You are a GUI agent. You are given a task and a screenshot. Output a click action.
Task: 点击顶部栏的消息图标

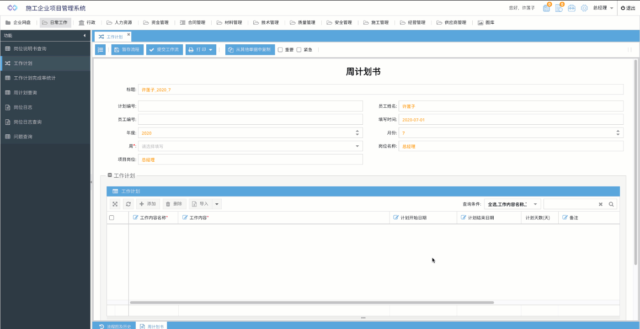point(546,8)
